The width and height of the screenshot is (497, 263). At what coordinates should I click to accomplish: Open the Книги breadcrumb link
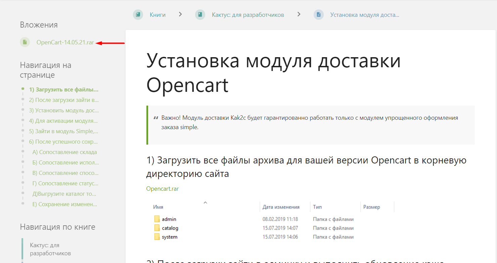click(157, 15)
